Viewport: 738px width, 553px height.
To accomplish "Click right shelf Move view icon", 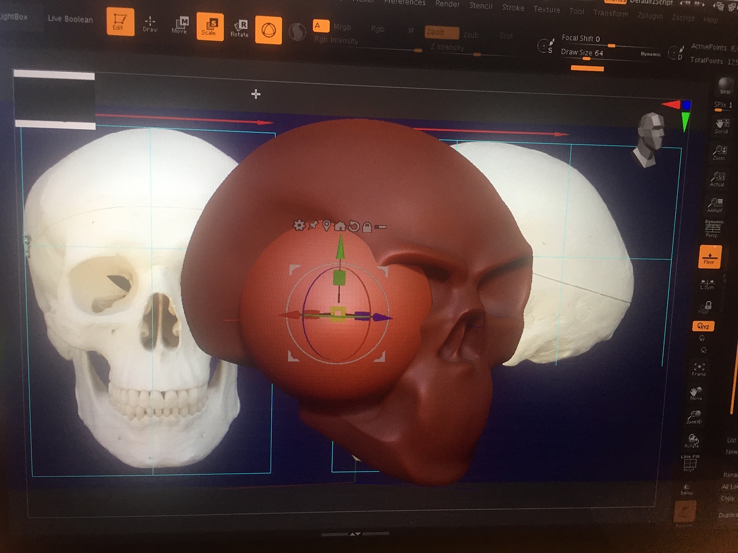I will point(696,393).
